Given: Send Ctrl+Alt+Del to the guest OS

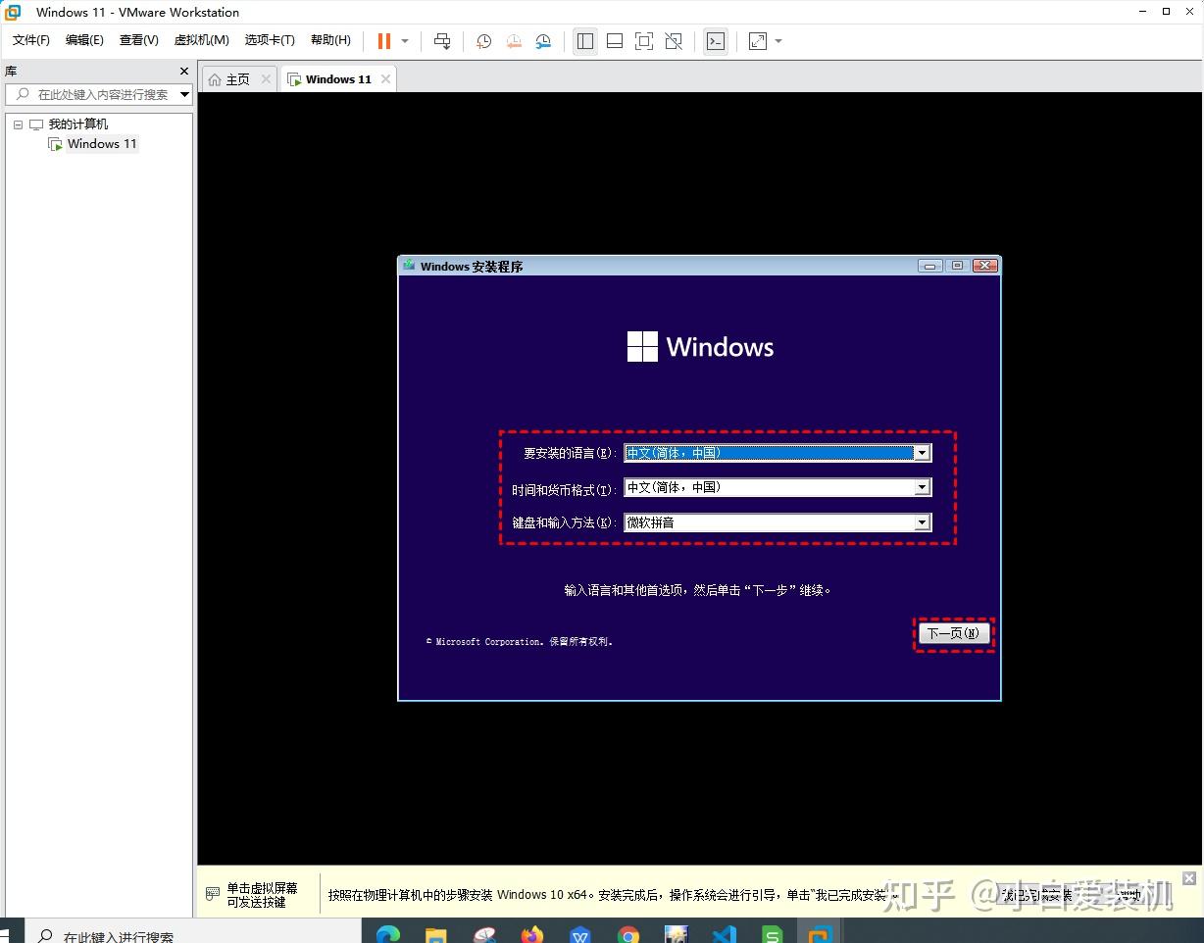Looking at the screenshot, I should (x=442, y=41).
